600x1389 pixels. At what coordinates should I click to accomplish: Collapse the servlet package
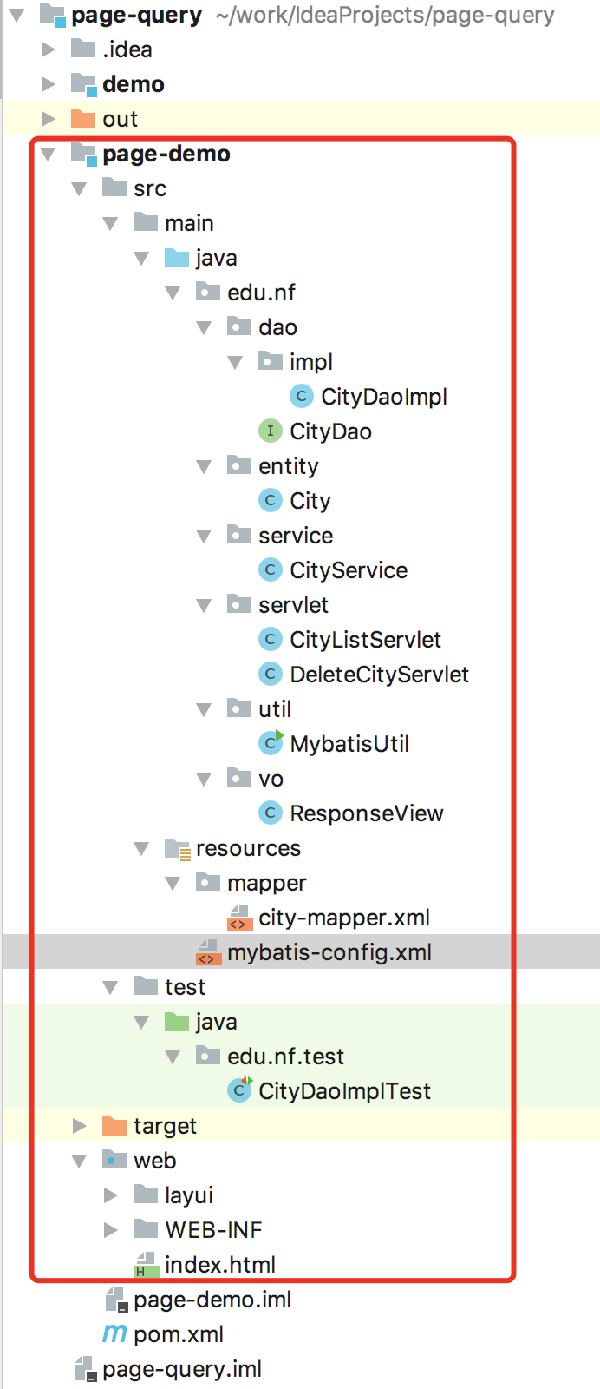(x=205, y=605)
